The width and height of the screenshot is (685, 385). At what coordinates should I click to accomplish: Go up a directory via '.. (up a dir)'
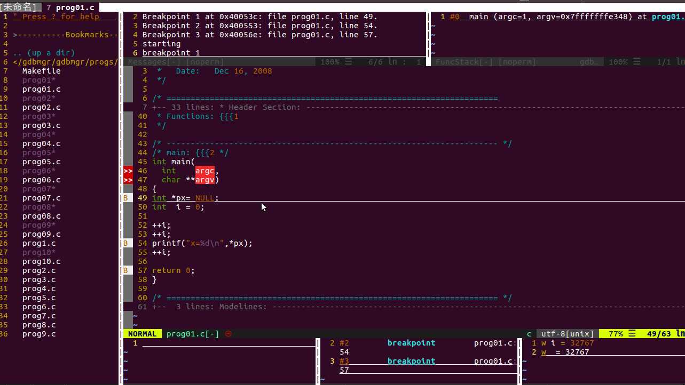pyautogui.click(x=44, y=53)
